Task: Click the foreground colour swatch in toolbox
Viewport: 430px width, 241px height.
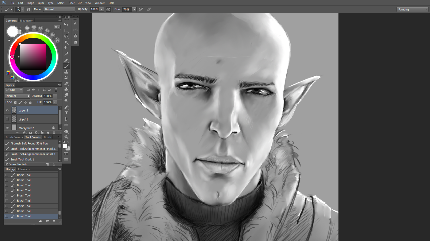Action: coord(65,146)
